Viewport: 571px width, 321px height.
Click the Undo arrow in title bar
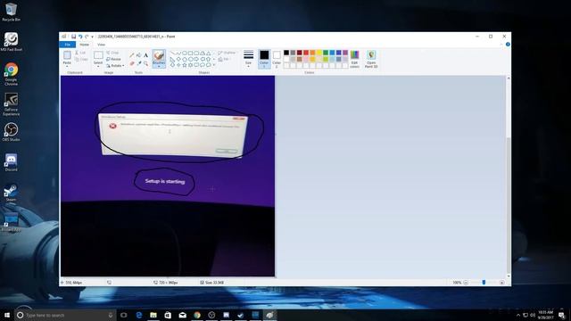tap(80, 37)
